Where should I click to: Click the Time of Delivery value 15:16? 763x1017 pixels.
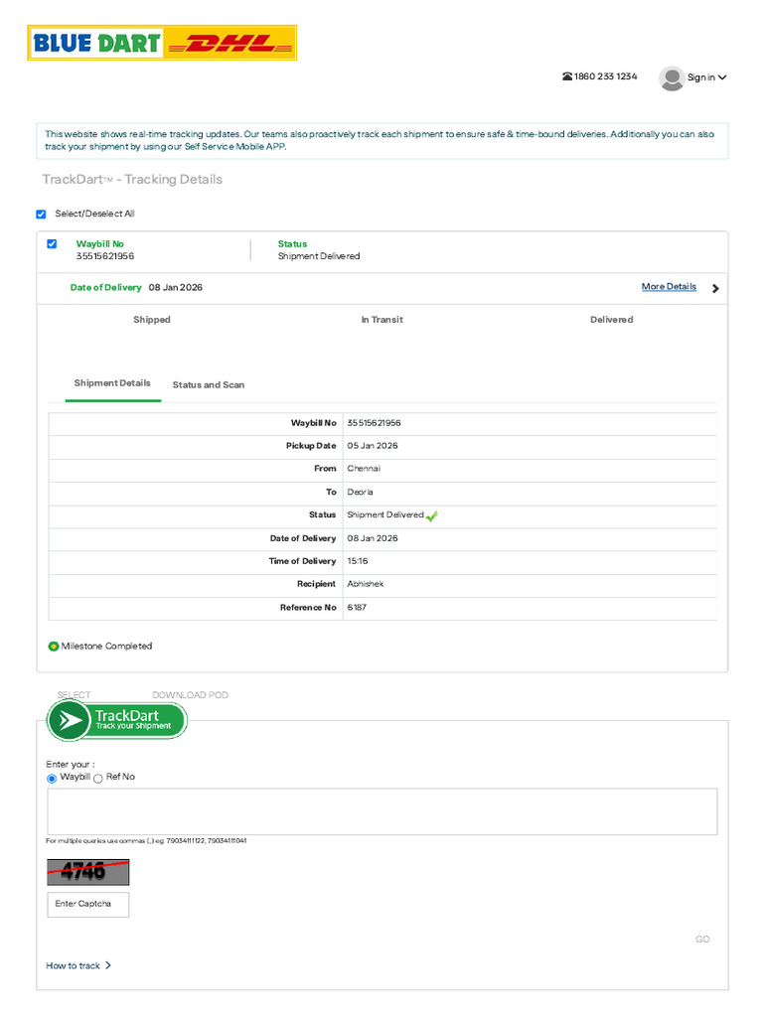pyautogui.click(x=358, y=561)
